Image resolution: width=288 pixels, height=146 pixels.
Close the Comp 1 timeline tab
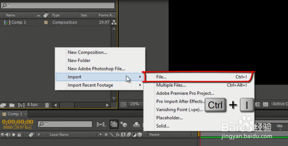pos(25,114)
